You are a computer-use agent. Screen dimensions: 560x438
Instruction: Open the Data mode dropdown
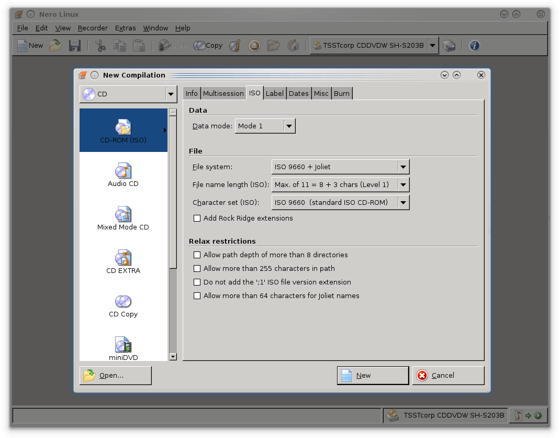coord(265,126)
